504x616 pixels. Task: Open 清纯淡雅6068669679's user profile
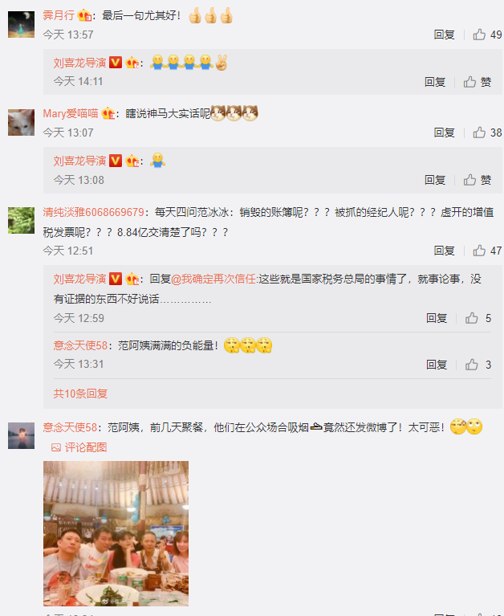point(93,212)
